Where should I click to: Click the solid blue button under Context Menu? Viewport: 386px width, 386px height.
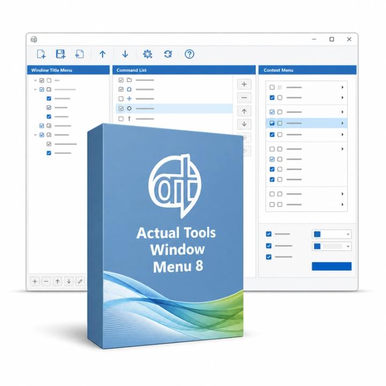[x=332, y=266]
